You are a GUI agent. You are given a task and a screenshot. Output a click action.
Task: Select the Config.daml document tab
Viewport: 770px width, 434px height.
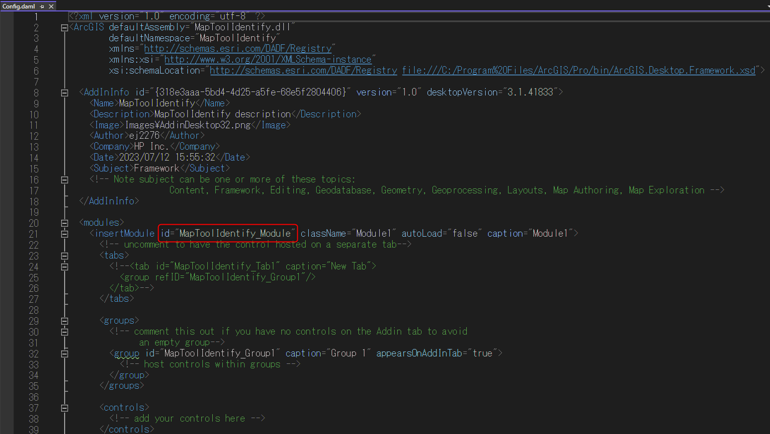(18, 6)
